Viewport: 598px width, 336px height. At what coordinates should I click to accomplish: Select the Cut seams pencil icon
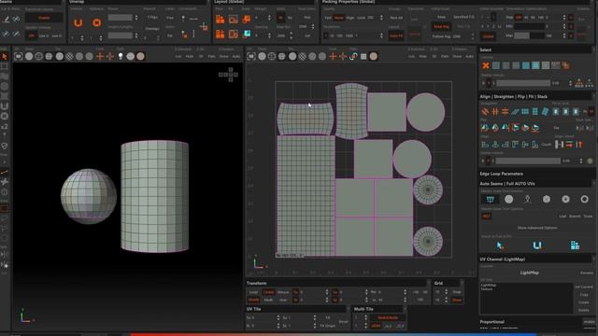point(7,19)
